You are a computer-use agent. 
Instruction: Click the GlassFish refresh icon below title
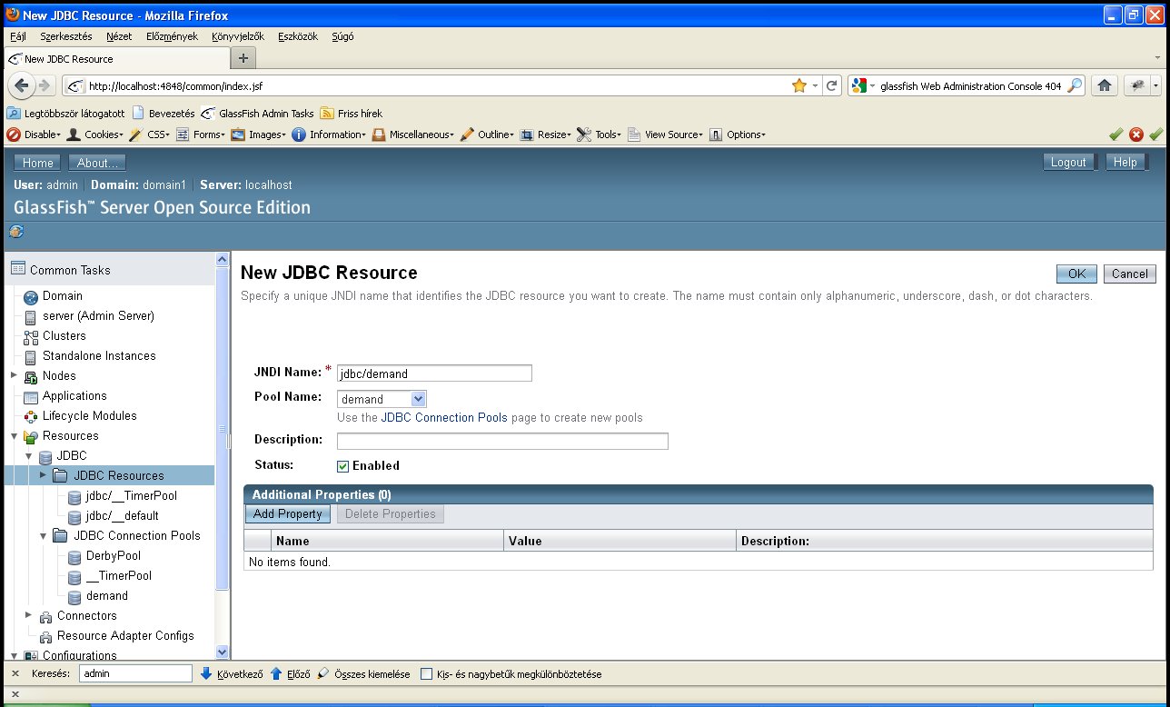[16, 231]
